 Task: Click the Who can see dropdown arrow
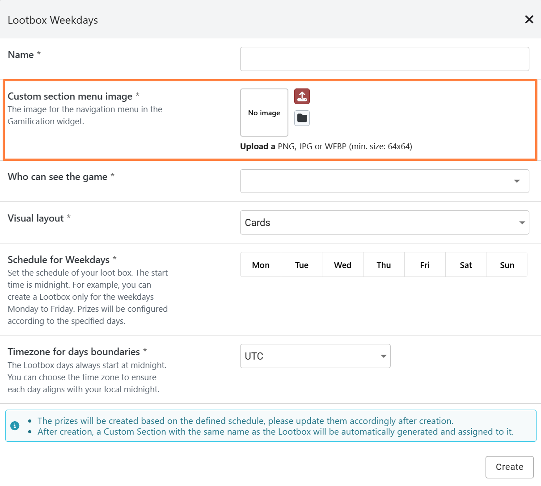[x=517, y=181]
